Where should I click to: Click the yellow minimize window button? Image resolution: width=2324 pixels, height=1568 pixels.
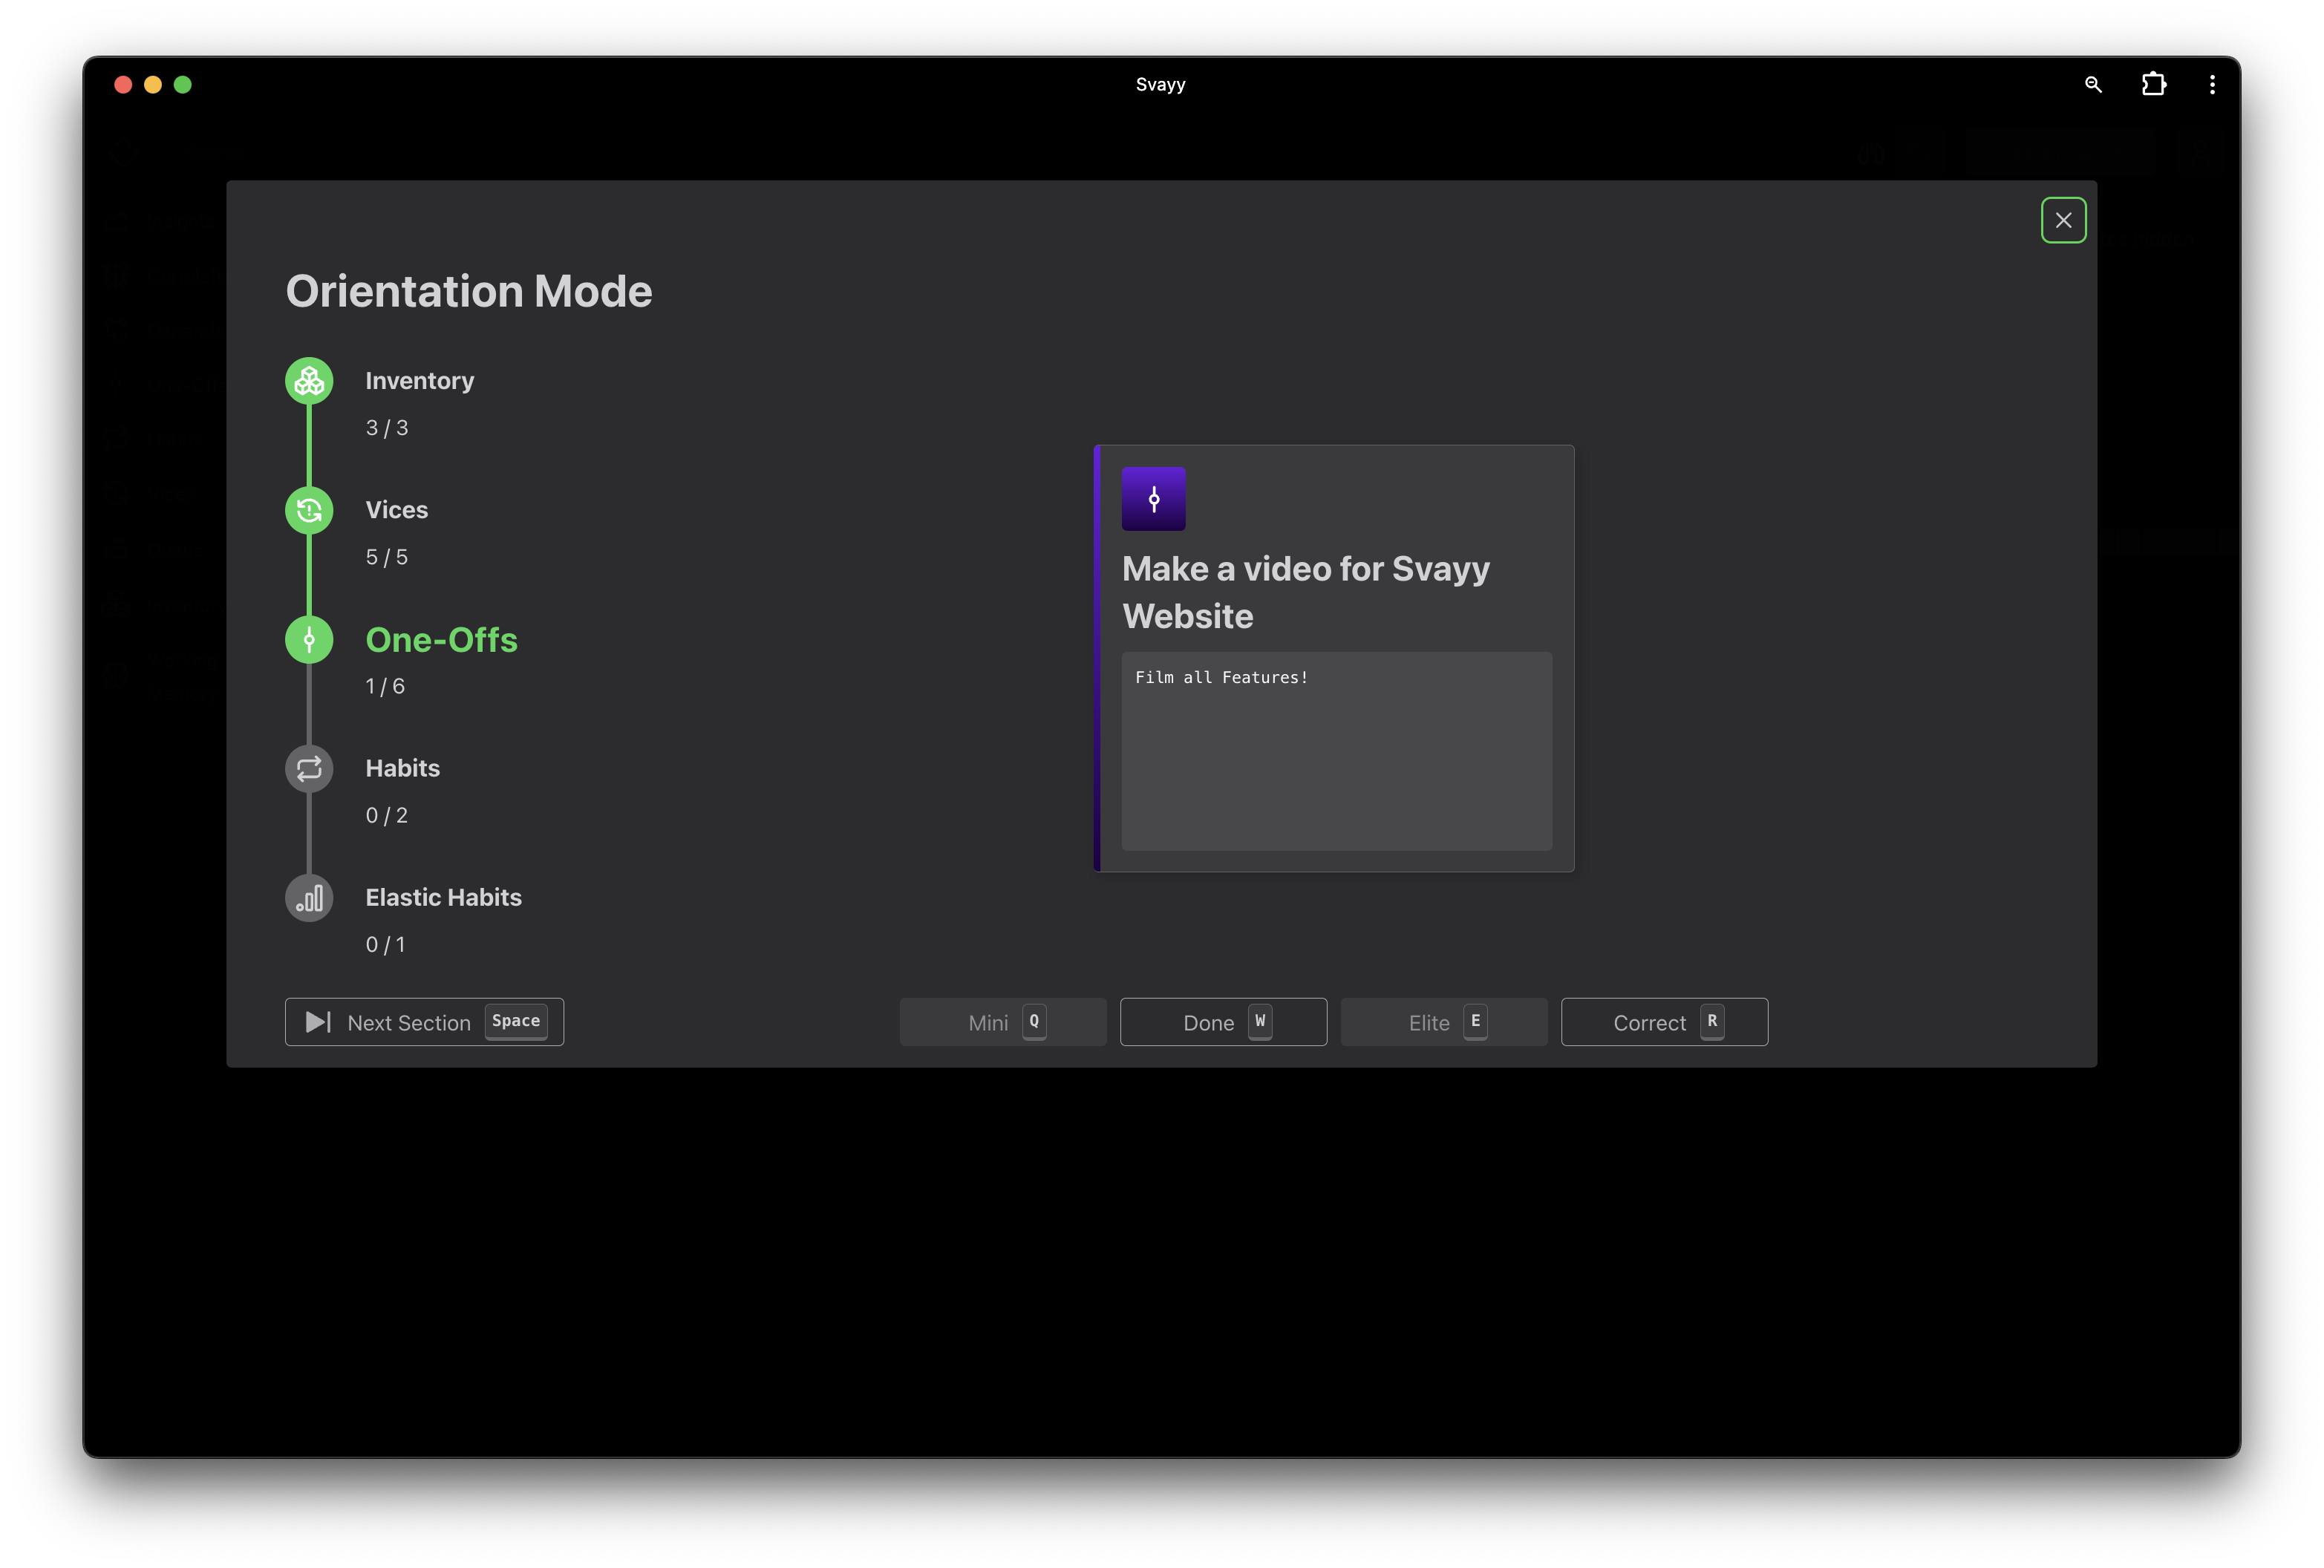click(153, 85)
